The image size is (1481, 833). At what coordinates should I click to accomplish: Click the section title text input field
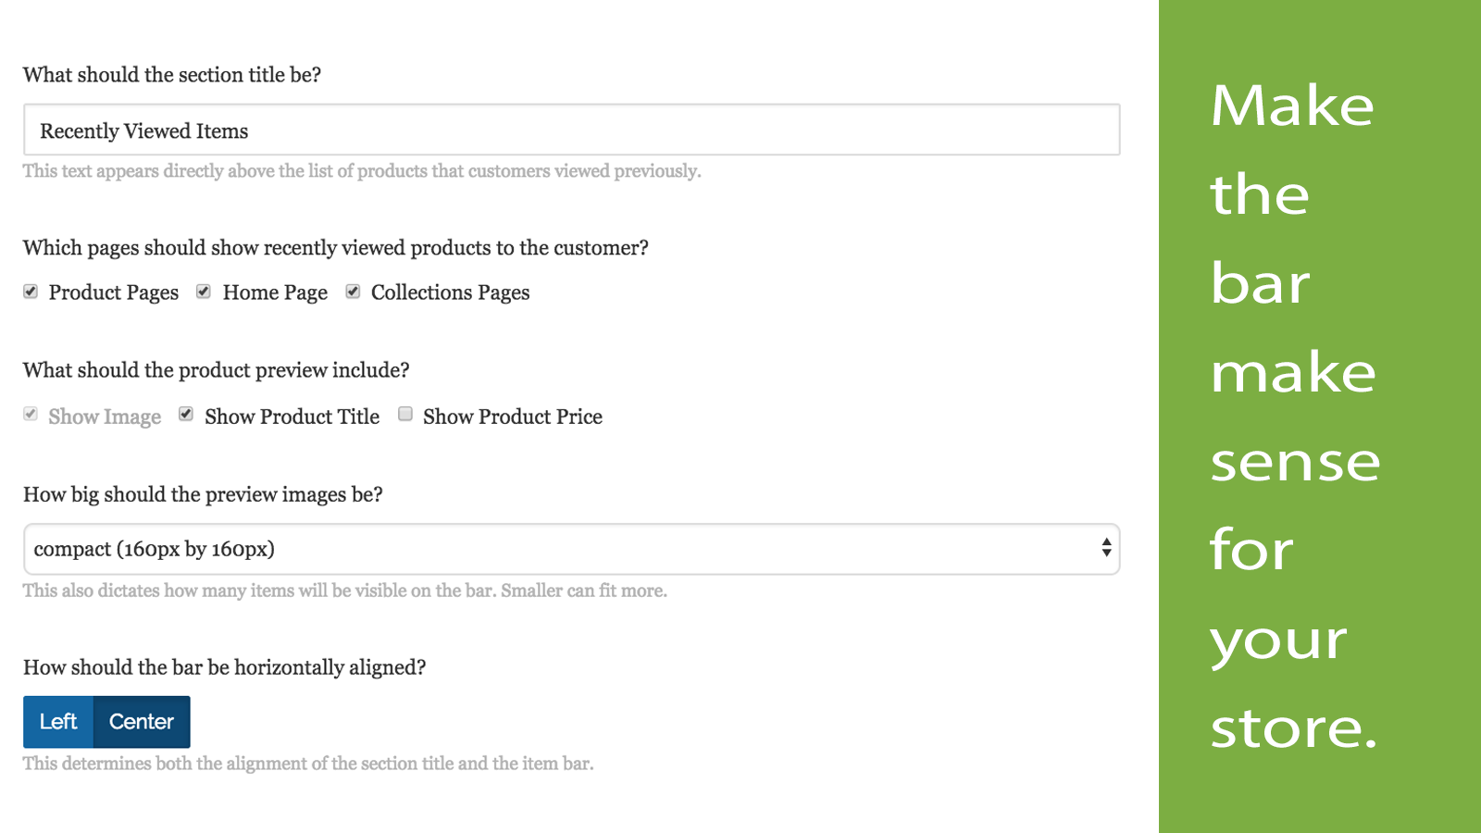point(571,131)
